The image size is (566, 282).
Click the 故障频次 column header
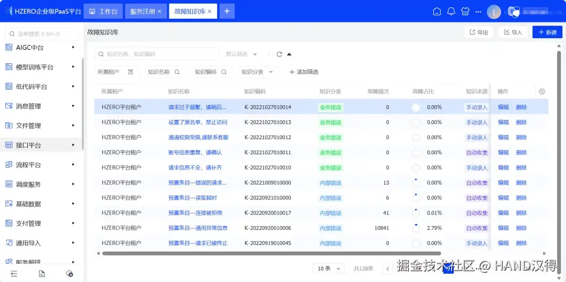[x=378, y=92]
